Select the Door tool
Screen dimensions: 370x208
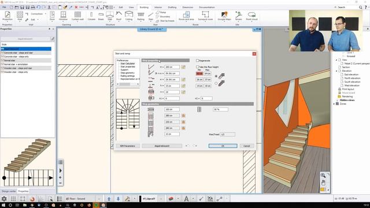pyautogui.click(x=52, y=16)
